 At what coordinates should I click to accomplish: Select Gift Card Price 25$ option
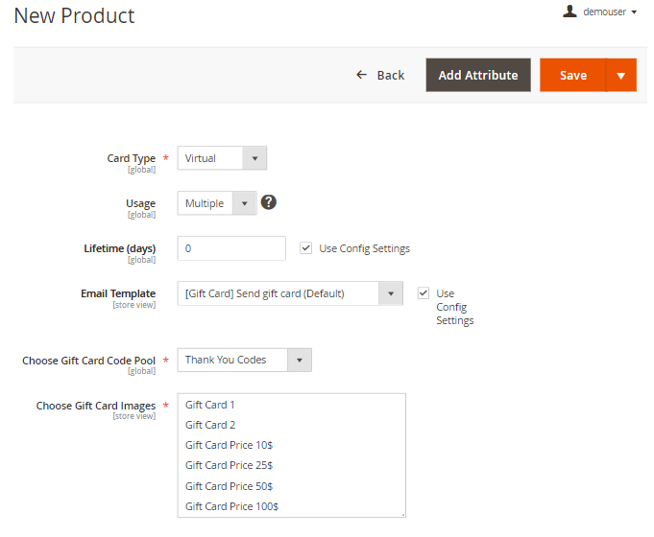229,465
